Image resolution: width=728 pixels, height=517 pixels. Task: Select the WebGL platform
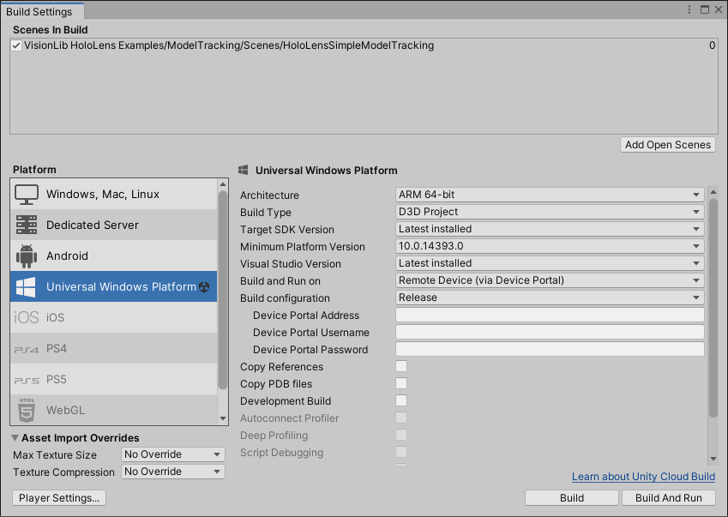click(x=113, y=410)
